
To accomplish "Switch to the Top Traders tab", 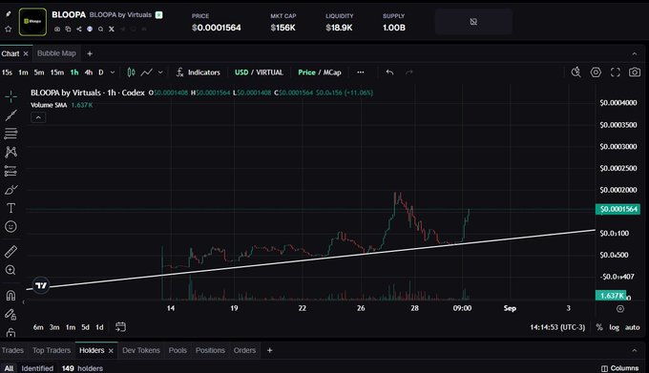I will click(52, 350).
